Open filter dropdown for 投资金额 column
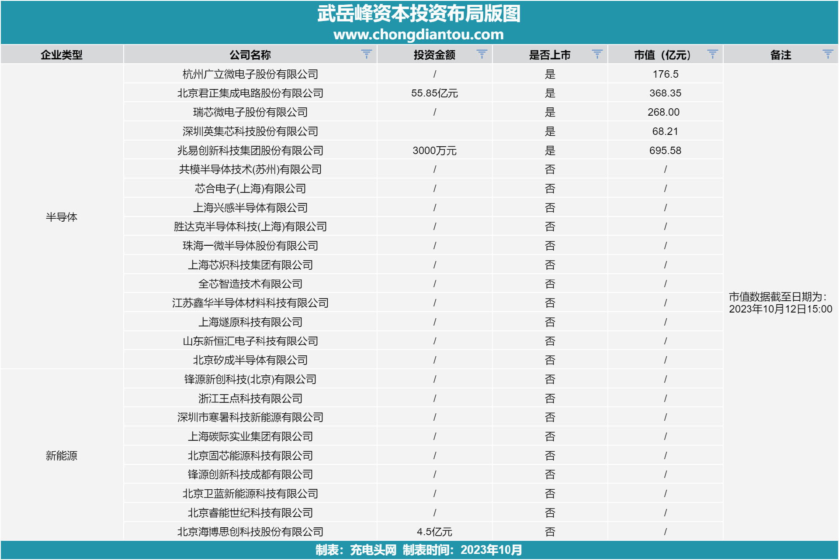839x560 pixels. [482, 54]
